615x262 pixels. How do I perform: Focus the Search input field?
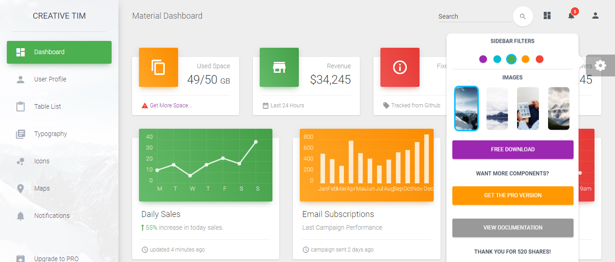tap(474, 16)
